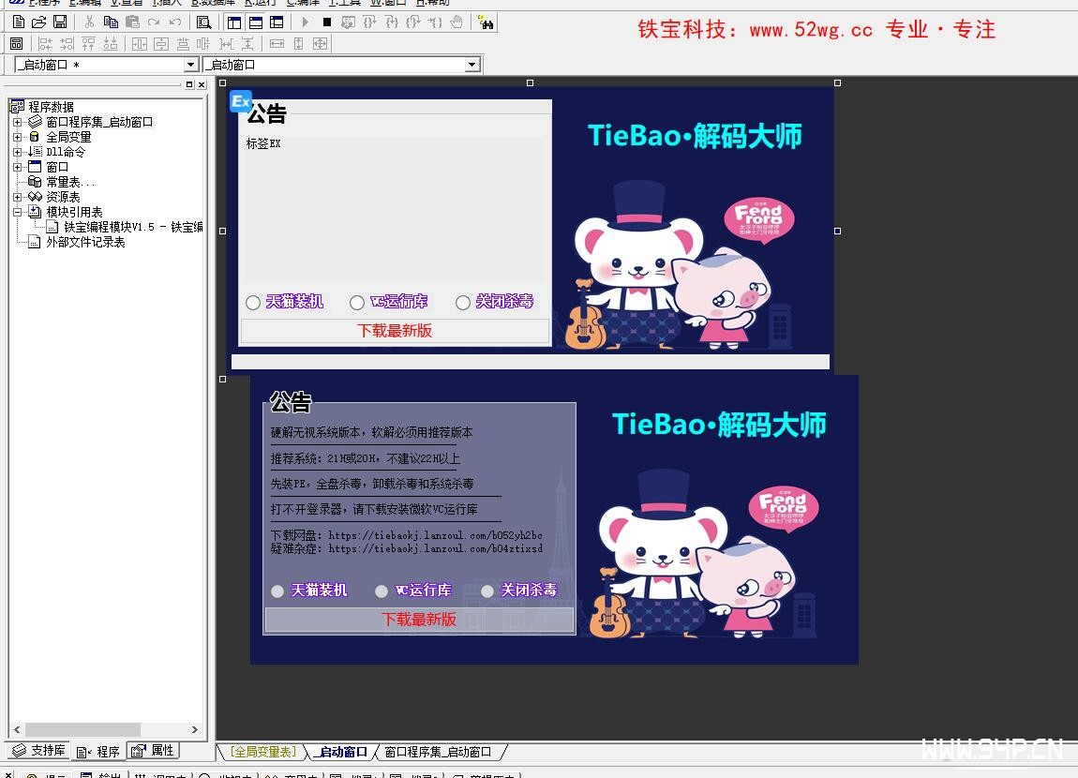Click the tree panel horizontal scrollbar thumb
1078x778 pixels.
(82, 729)
